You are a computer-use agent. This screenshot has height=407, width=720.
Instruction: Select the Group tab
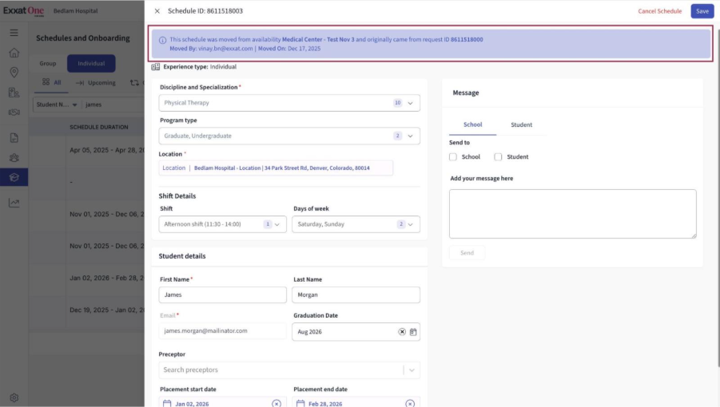[48, 63]
